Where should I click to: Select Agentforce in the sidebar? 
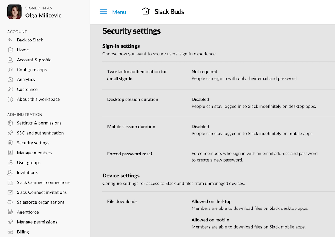tap(28, 212)
